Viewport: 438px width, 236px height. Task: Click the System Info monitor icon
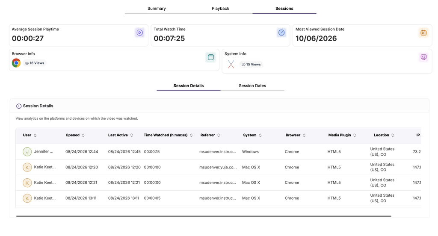click(x=423, y=57)
